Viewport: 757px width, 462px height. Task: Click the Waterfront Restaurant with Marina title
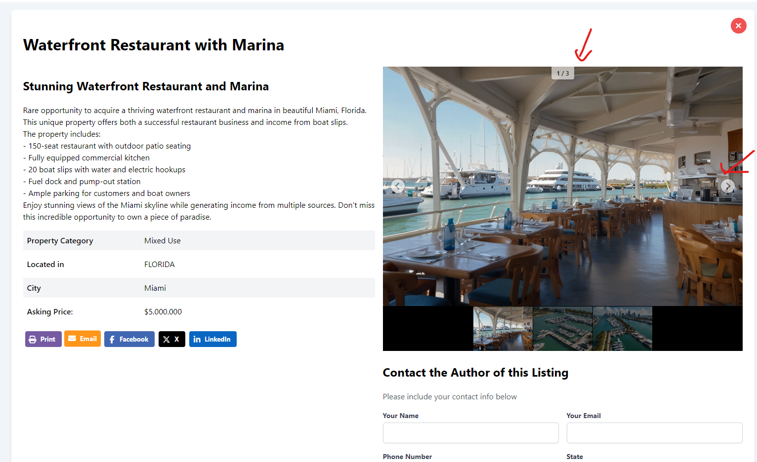[154, 45]
